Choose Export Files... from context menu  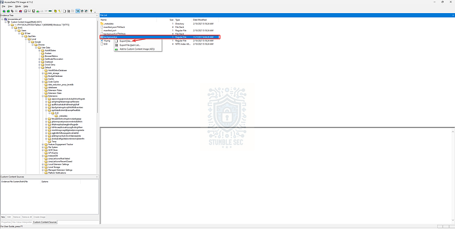(x=138, y=41)
